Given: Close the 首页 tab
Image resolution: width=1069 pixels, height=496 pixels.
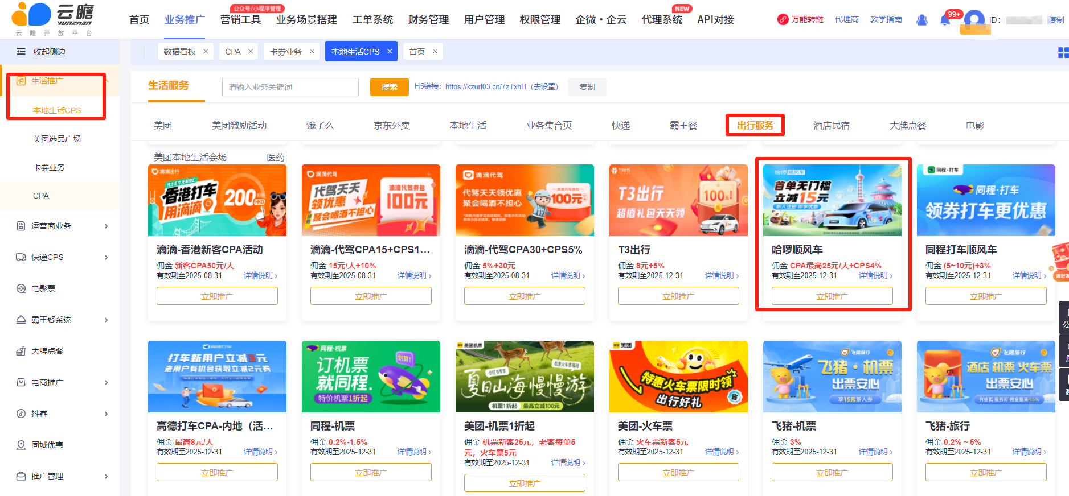Looking at the screenshot, I should pyautogui.click(x=435, y=52).
